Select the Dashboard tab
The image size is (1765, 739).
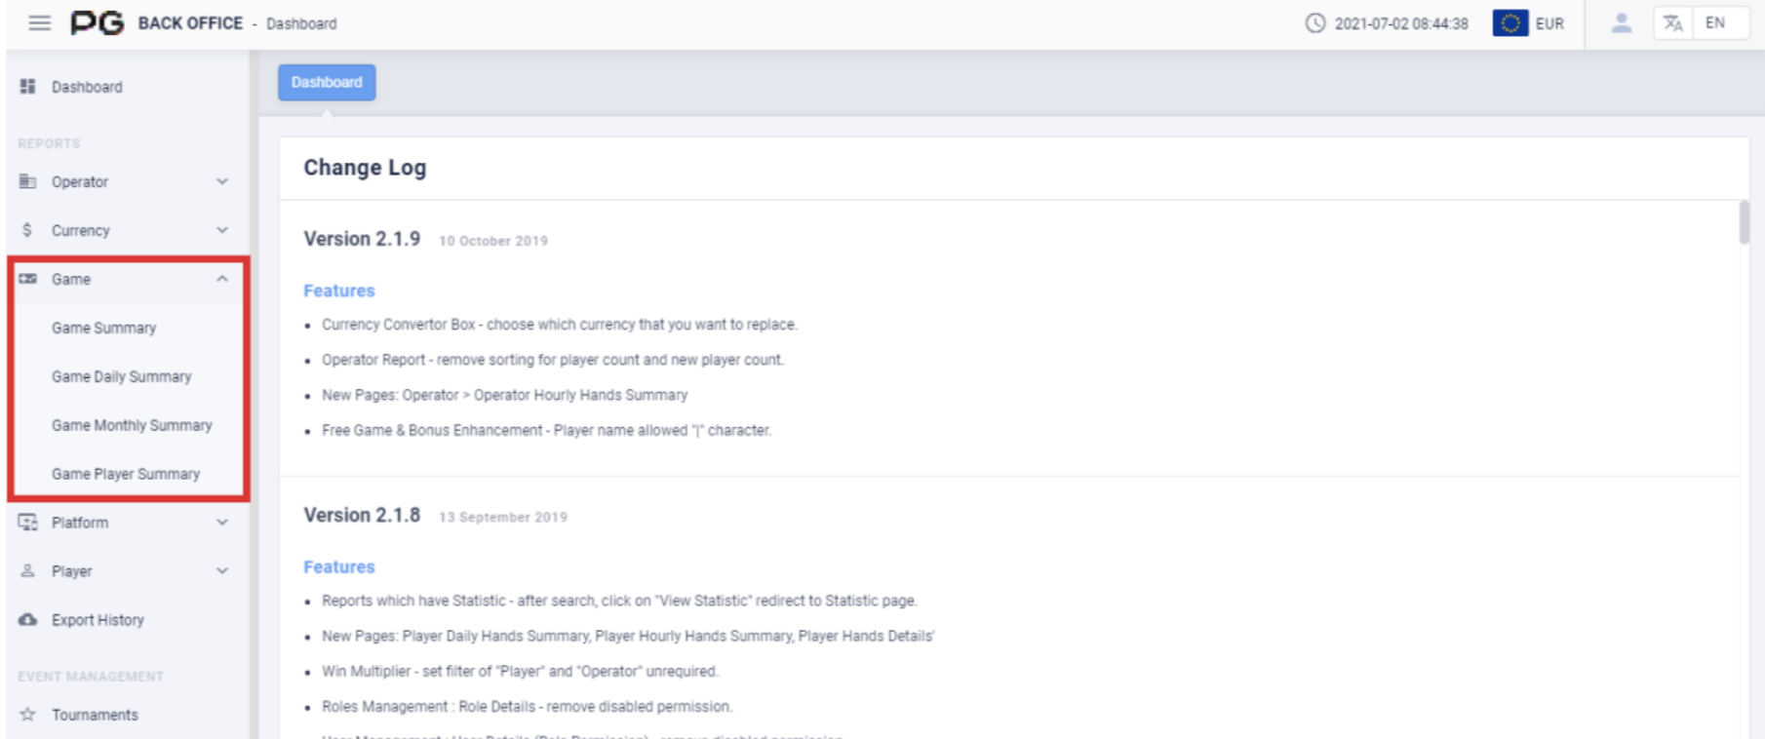[327, 83]
